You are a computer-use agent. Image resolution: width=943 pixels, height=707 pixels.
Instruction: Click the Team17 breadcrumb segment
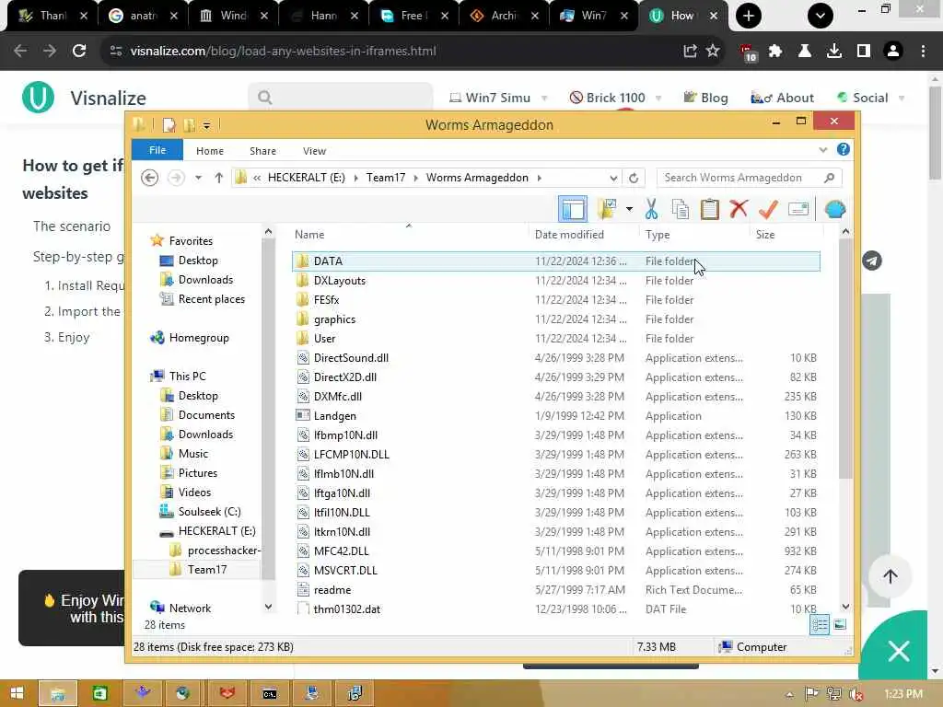tap(386, 178)
